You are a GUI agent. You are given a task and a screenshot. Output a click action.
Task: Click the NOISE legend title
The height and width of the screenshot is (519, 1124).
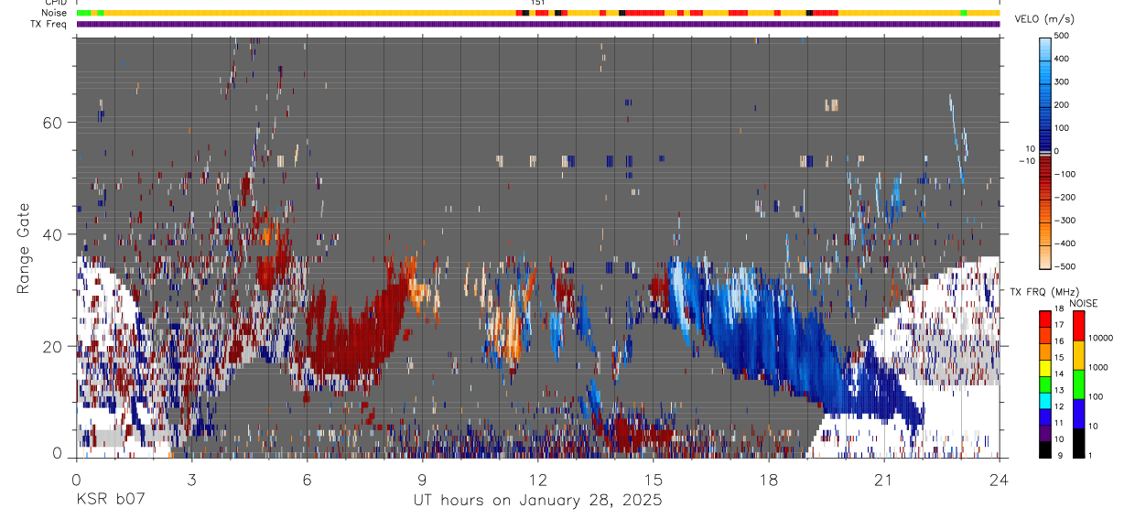click(1083, 304)
